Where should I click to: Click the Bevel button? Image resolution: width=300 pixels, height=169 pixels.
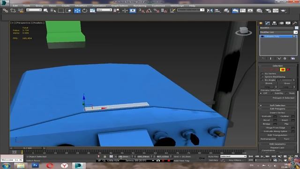tap(266, 120)
